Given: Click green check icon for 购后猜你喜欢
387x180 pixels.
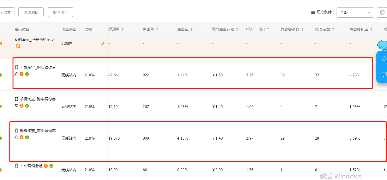Looking at the screenshot, I should (x=27, y=74).
